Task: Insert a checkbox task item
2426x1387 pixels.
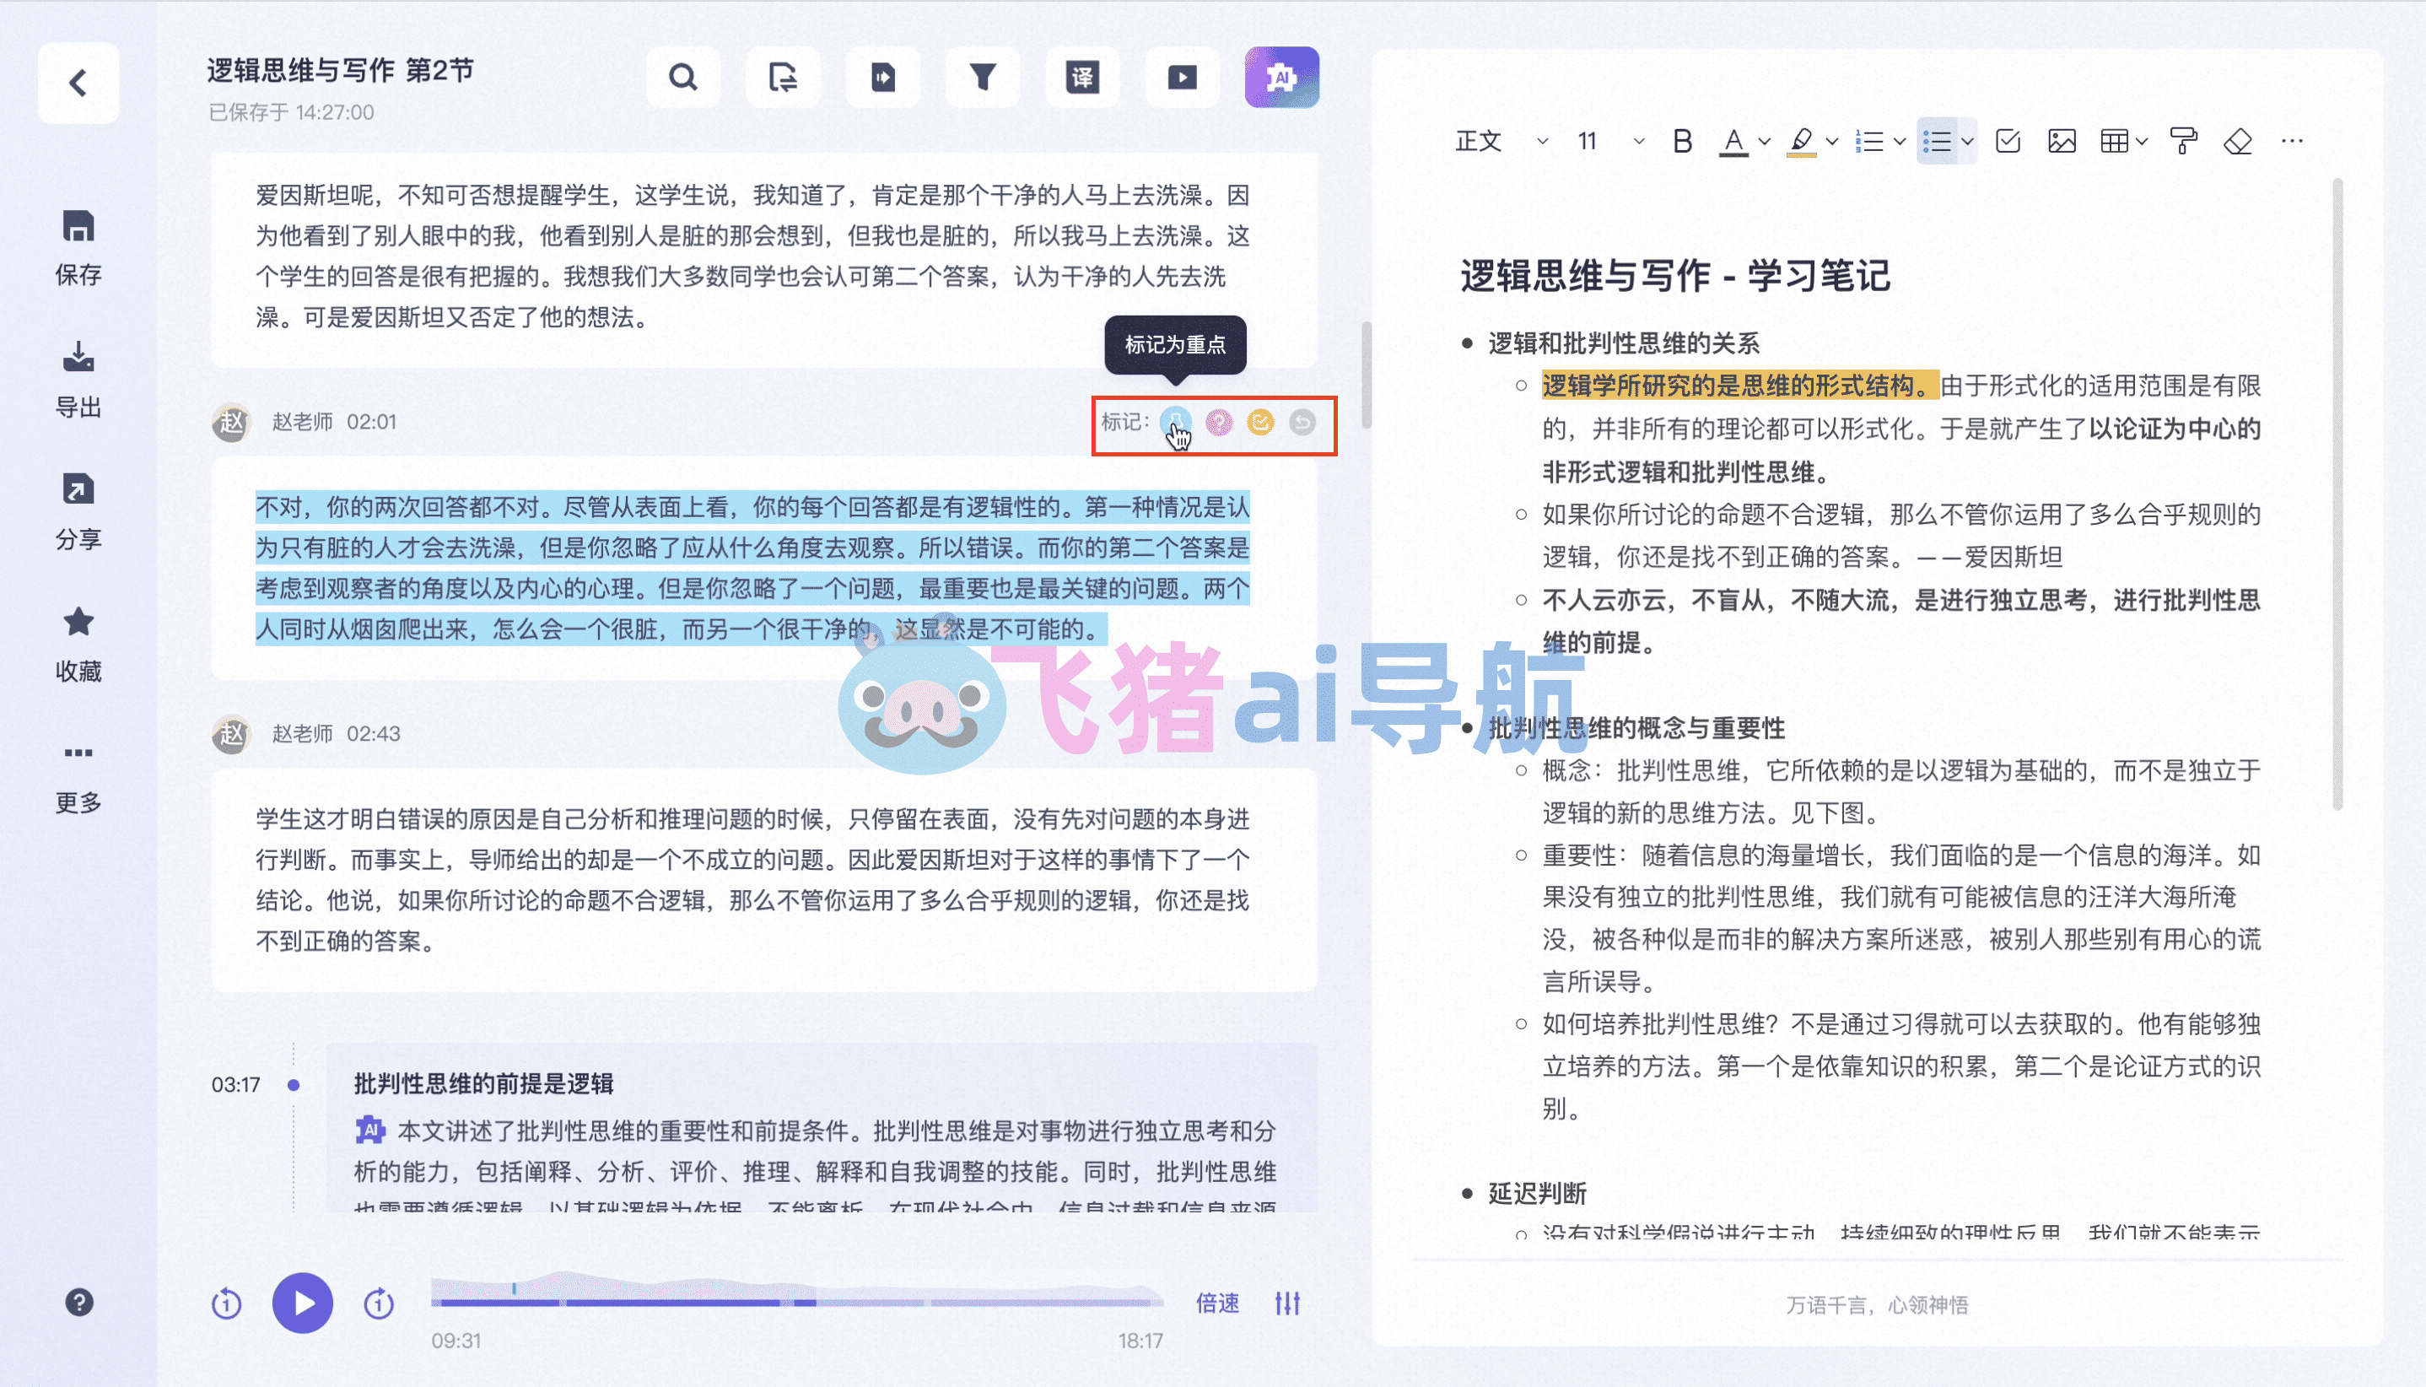Action: tap(2008, 142)
